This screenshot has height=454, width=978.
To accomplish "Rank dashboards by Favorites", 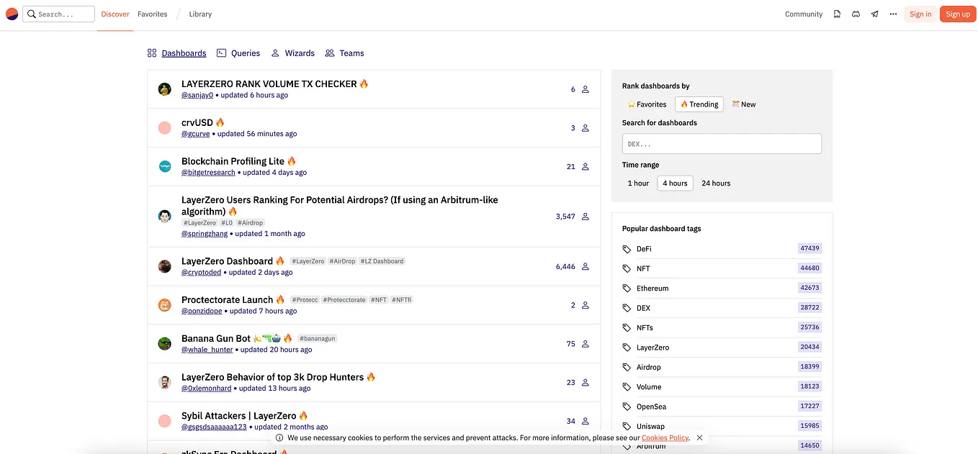I will [647, 104].
